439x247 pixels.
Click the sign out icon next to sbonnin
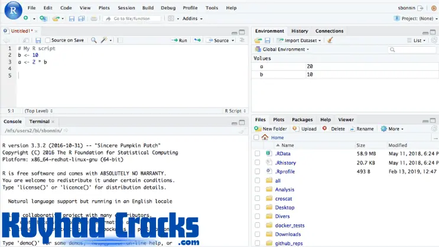pos(420,8)
